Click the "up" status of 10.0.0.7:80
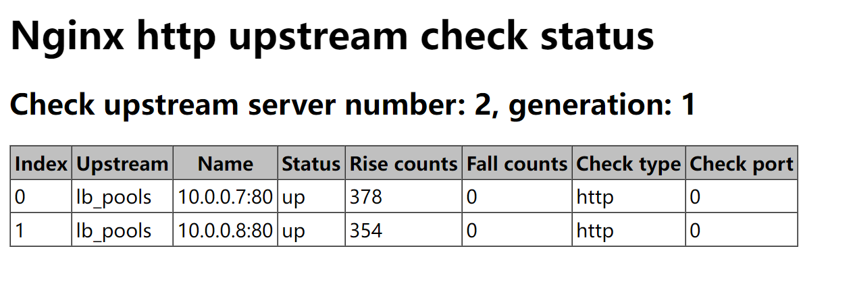Image resolution: width=855 pixels, height=292 pixels. pyautogui.click(x=294, y=197)
